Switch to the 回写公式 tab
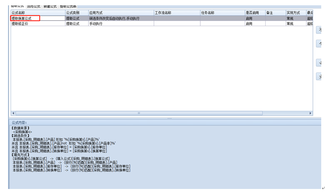 click(x=34, y=6)
